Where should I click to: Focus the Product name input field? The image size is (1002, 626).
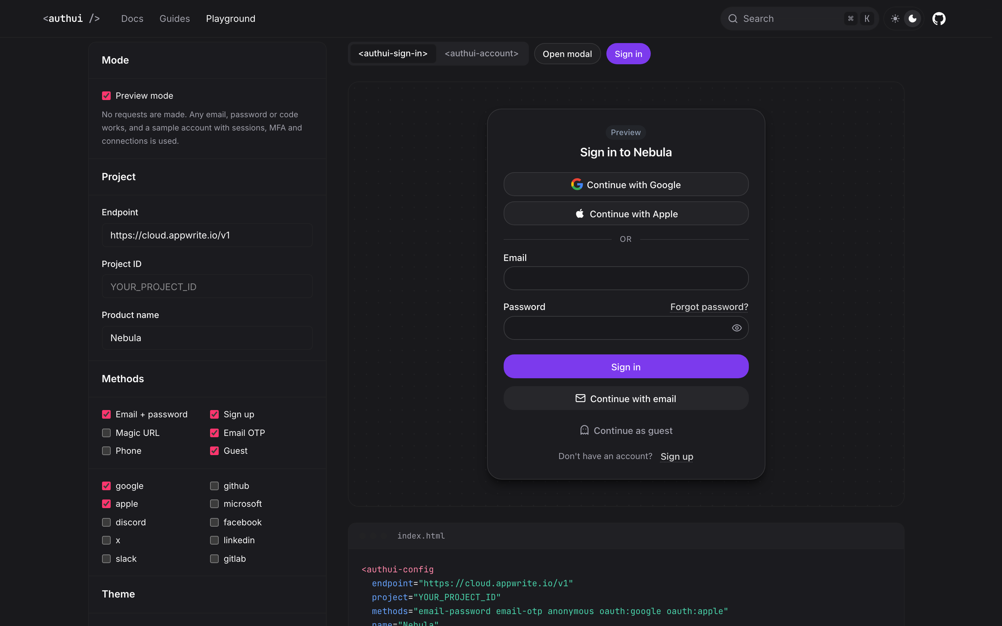tap(207, 338)
